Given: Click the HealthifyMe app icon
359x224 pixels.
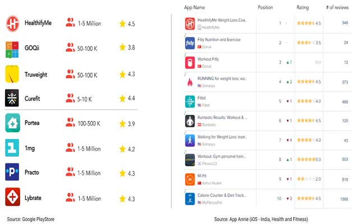Looking at the screenshot, I should tap(12, 24).
